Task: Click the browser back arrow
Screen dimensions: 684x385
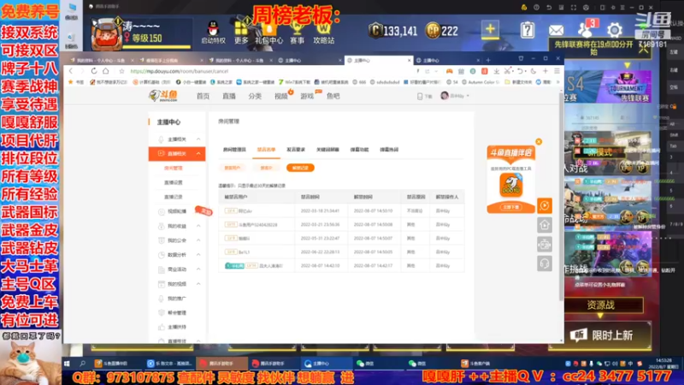Action: [x=71, y=71]
